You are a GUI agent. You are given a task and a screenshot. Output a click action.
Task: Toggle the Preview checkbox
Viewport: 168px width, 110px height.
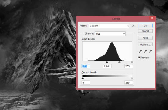[139, 58]
